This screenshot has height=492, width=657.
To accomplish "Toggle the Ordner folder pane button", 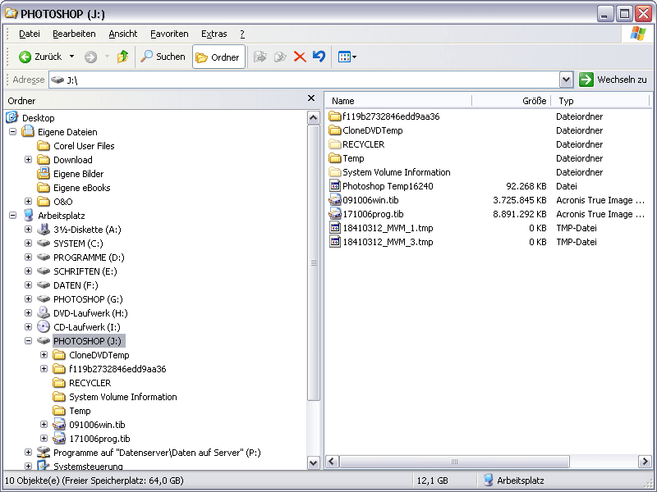I will 218,57.
